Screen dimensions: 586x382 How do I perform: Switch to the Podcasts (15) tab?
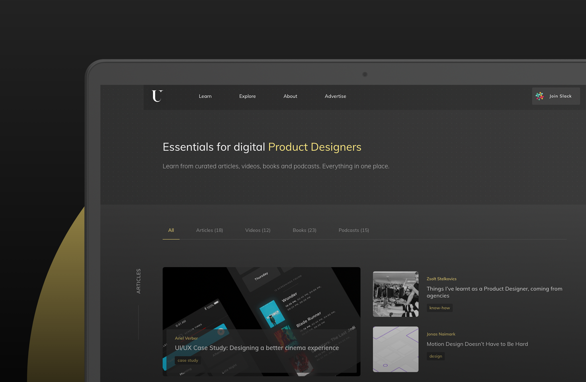coord(354,230)
